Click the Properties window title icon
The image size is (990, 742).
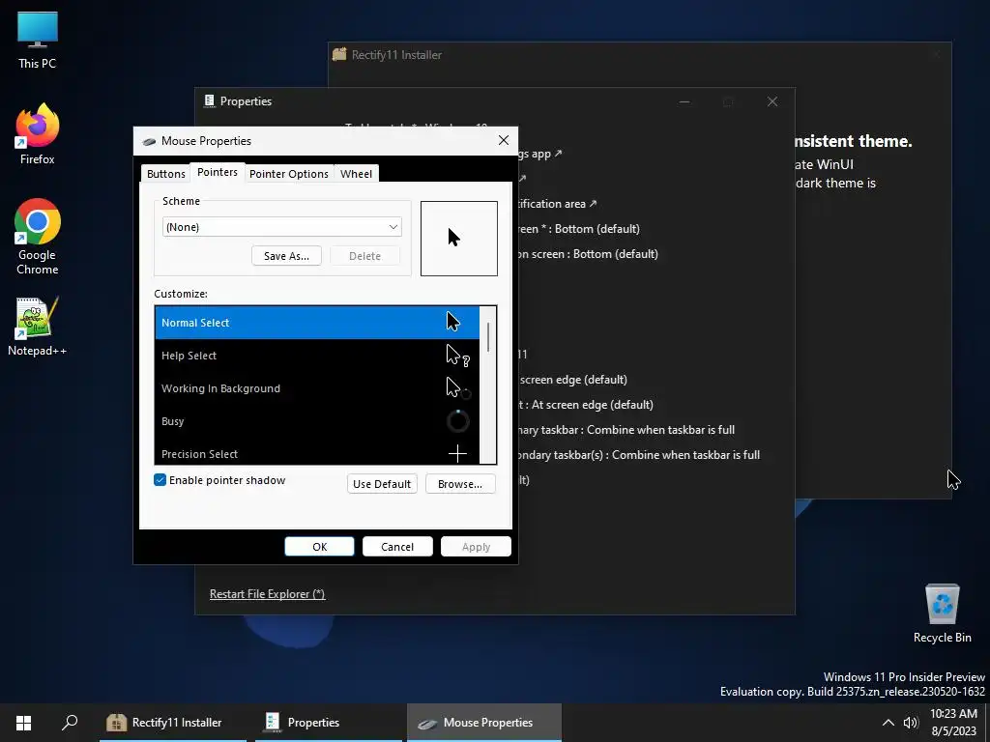pyautogui.click(x=210, y=100)
